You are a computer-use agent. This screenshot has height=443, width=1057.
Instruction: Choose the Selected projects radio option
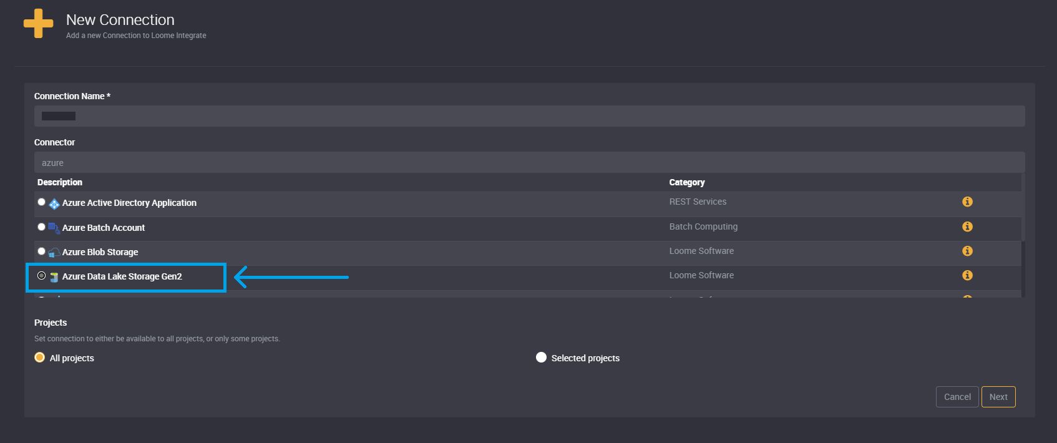[x=541, y=358]
